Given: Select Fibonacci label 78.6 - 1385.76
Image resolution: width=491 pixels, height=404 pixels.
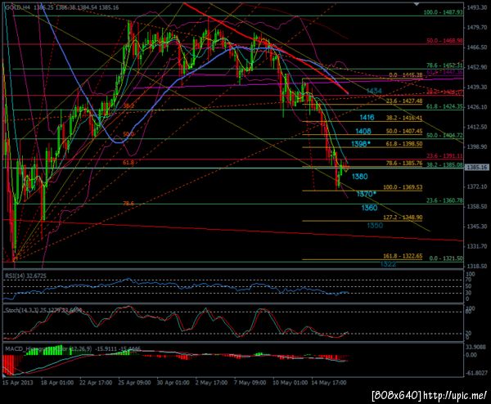Looking at the screenshot, I should (404, 163).
